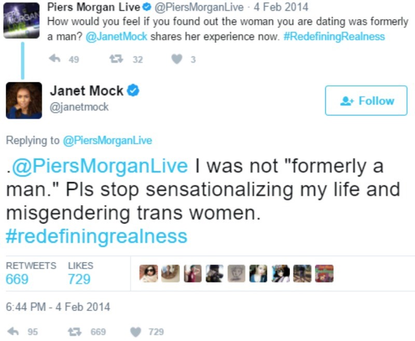Click the first liker's avatar thumbnail
This screenshot has width=415, height=341.
(x=148, y=273)
